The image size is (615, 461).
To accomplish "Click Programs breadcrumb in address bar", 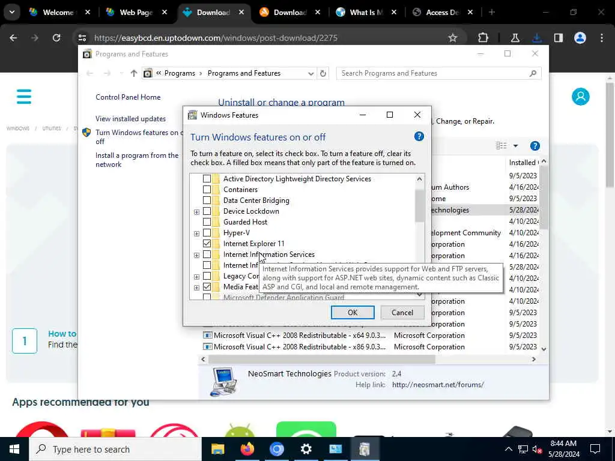I will tap(180, 73).
